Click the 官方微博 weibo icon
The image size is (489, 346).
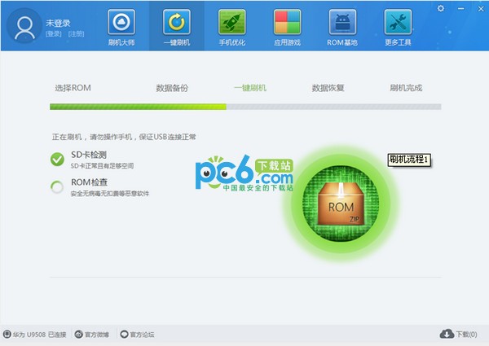tap(78, 334)
